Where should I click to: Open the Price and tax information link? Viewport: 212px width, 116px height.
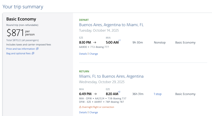(20, 49)
